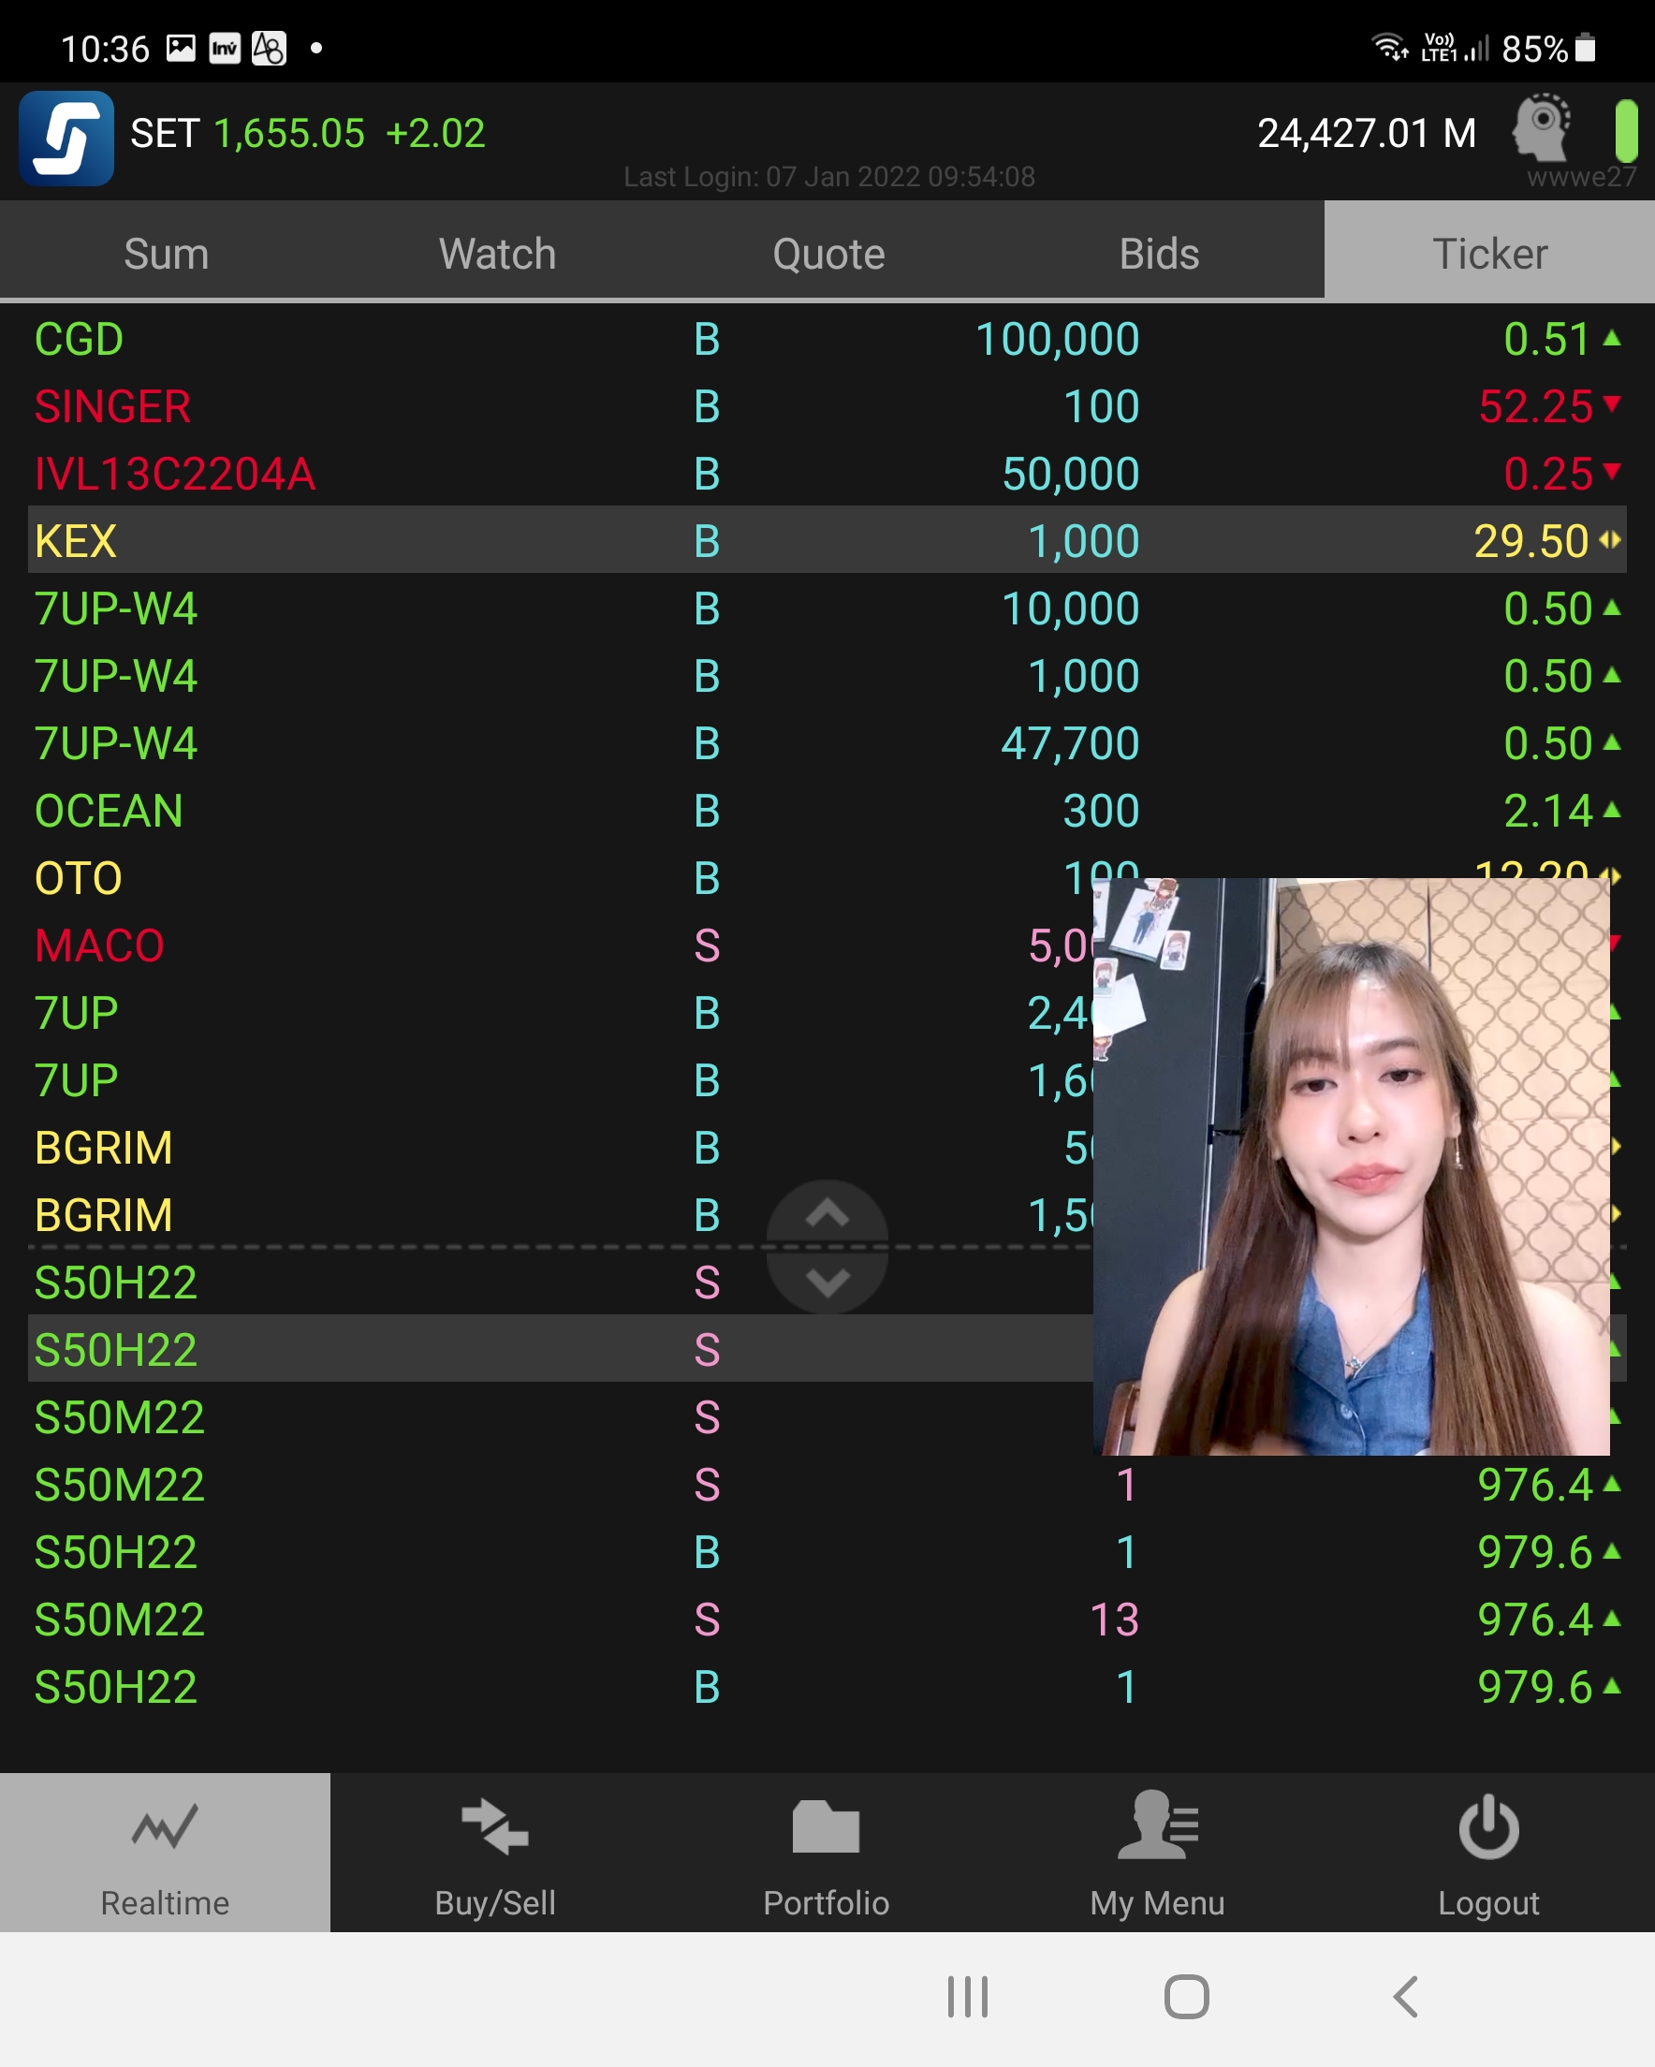1655x2067 pixels.
Task: Select the highlighted KEX ticker row
Action: 827,541
